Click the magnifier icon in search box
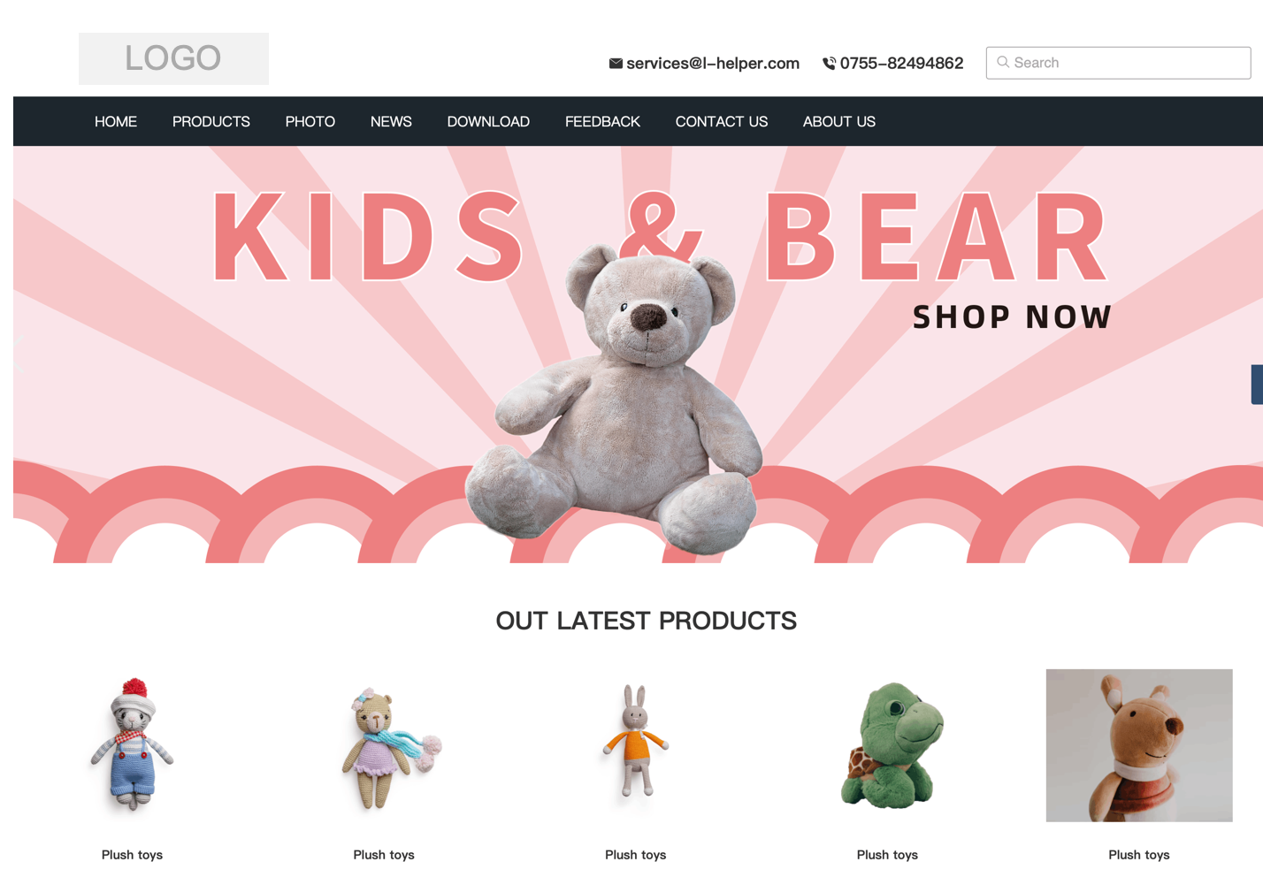 [x=1003, y=62]
